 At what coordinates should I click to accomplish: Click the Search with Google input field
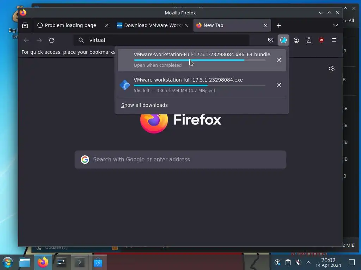point(180,160)
